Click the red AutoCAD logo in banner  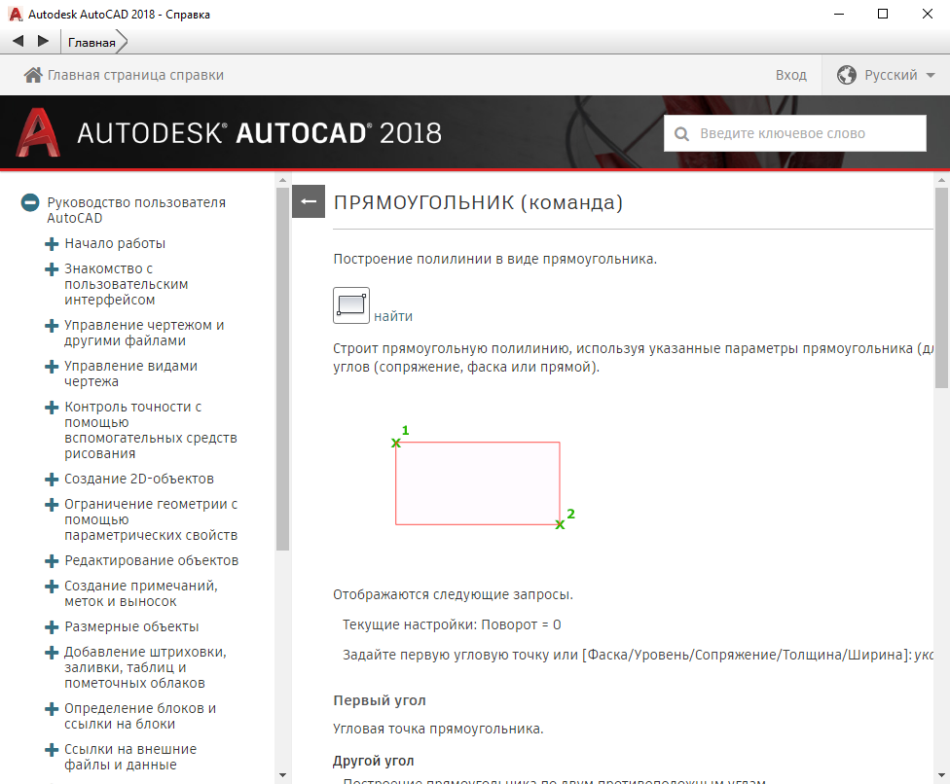pyautogui.click(x=38, y=132)
